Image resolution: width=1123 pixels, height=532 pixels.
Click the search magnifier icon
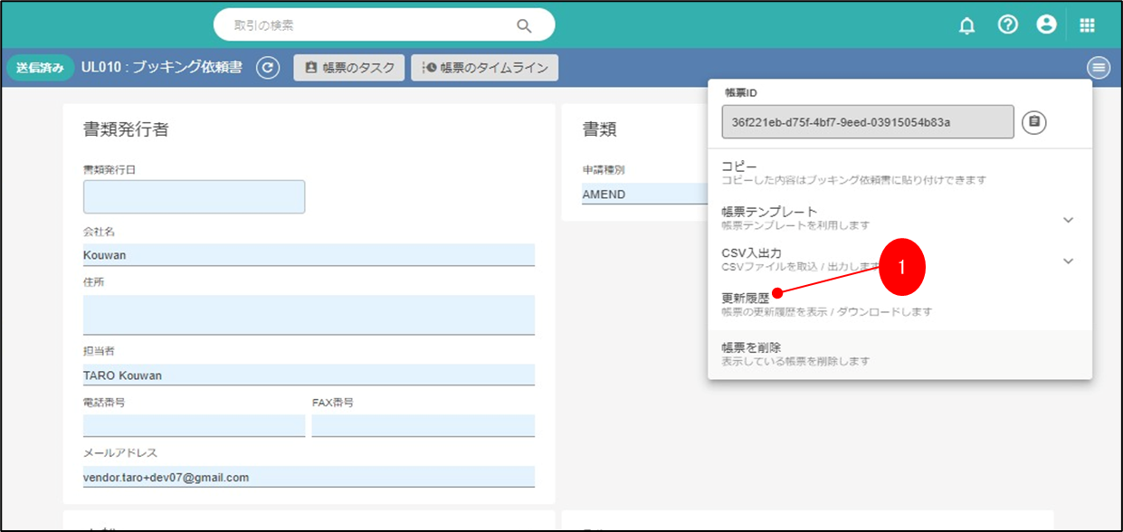(x=525, y=25)
